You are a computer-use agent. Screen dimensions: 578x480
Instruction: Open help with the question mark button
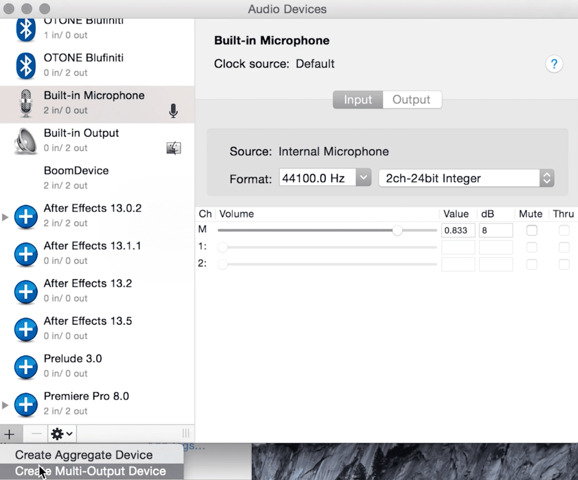tap(554, 64)
